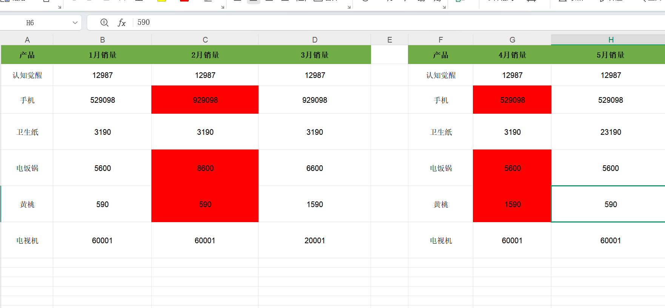Select 电视机 cell in column A

[x=27, y=240]
